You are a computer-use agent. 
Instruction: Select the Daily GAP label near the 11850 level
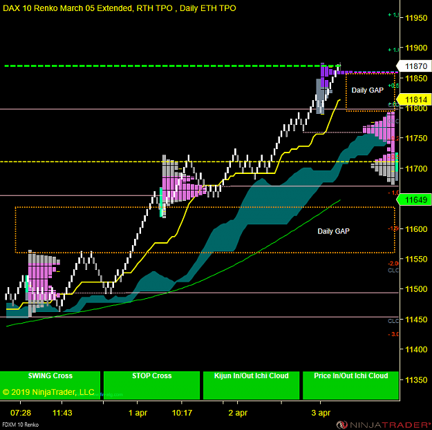367,90
